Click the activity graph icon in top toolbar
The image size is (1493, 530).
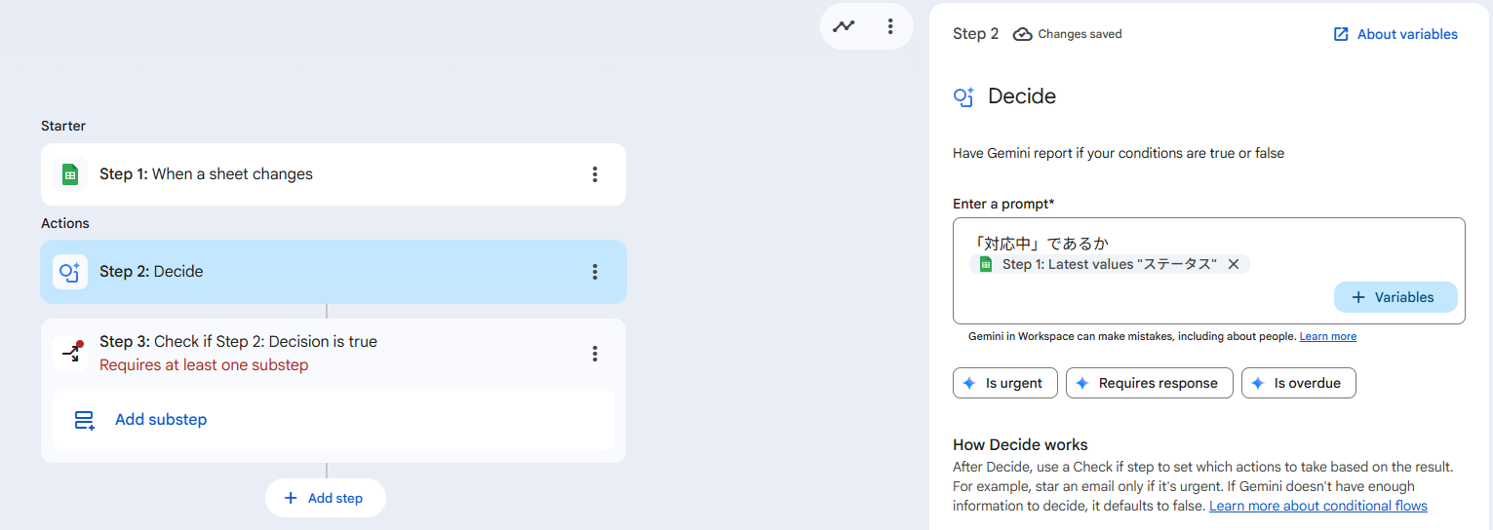coord(844,26)
